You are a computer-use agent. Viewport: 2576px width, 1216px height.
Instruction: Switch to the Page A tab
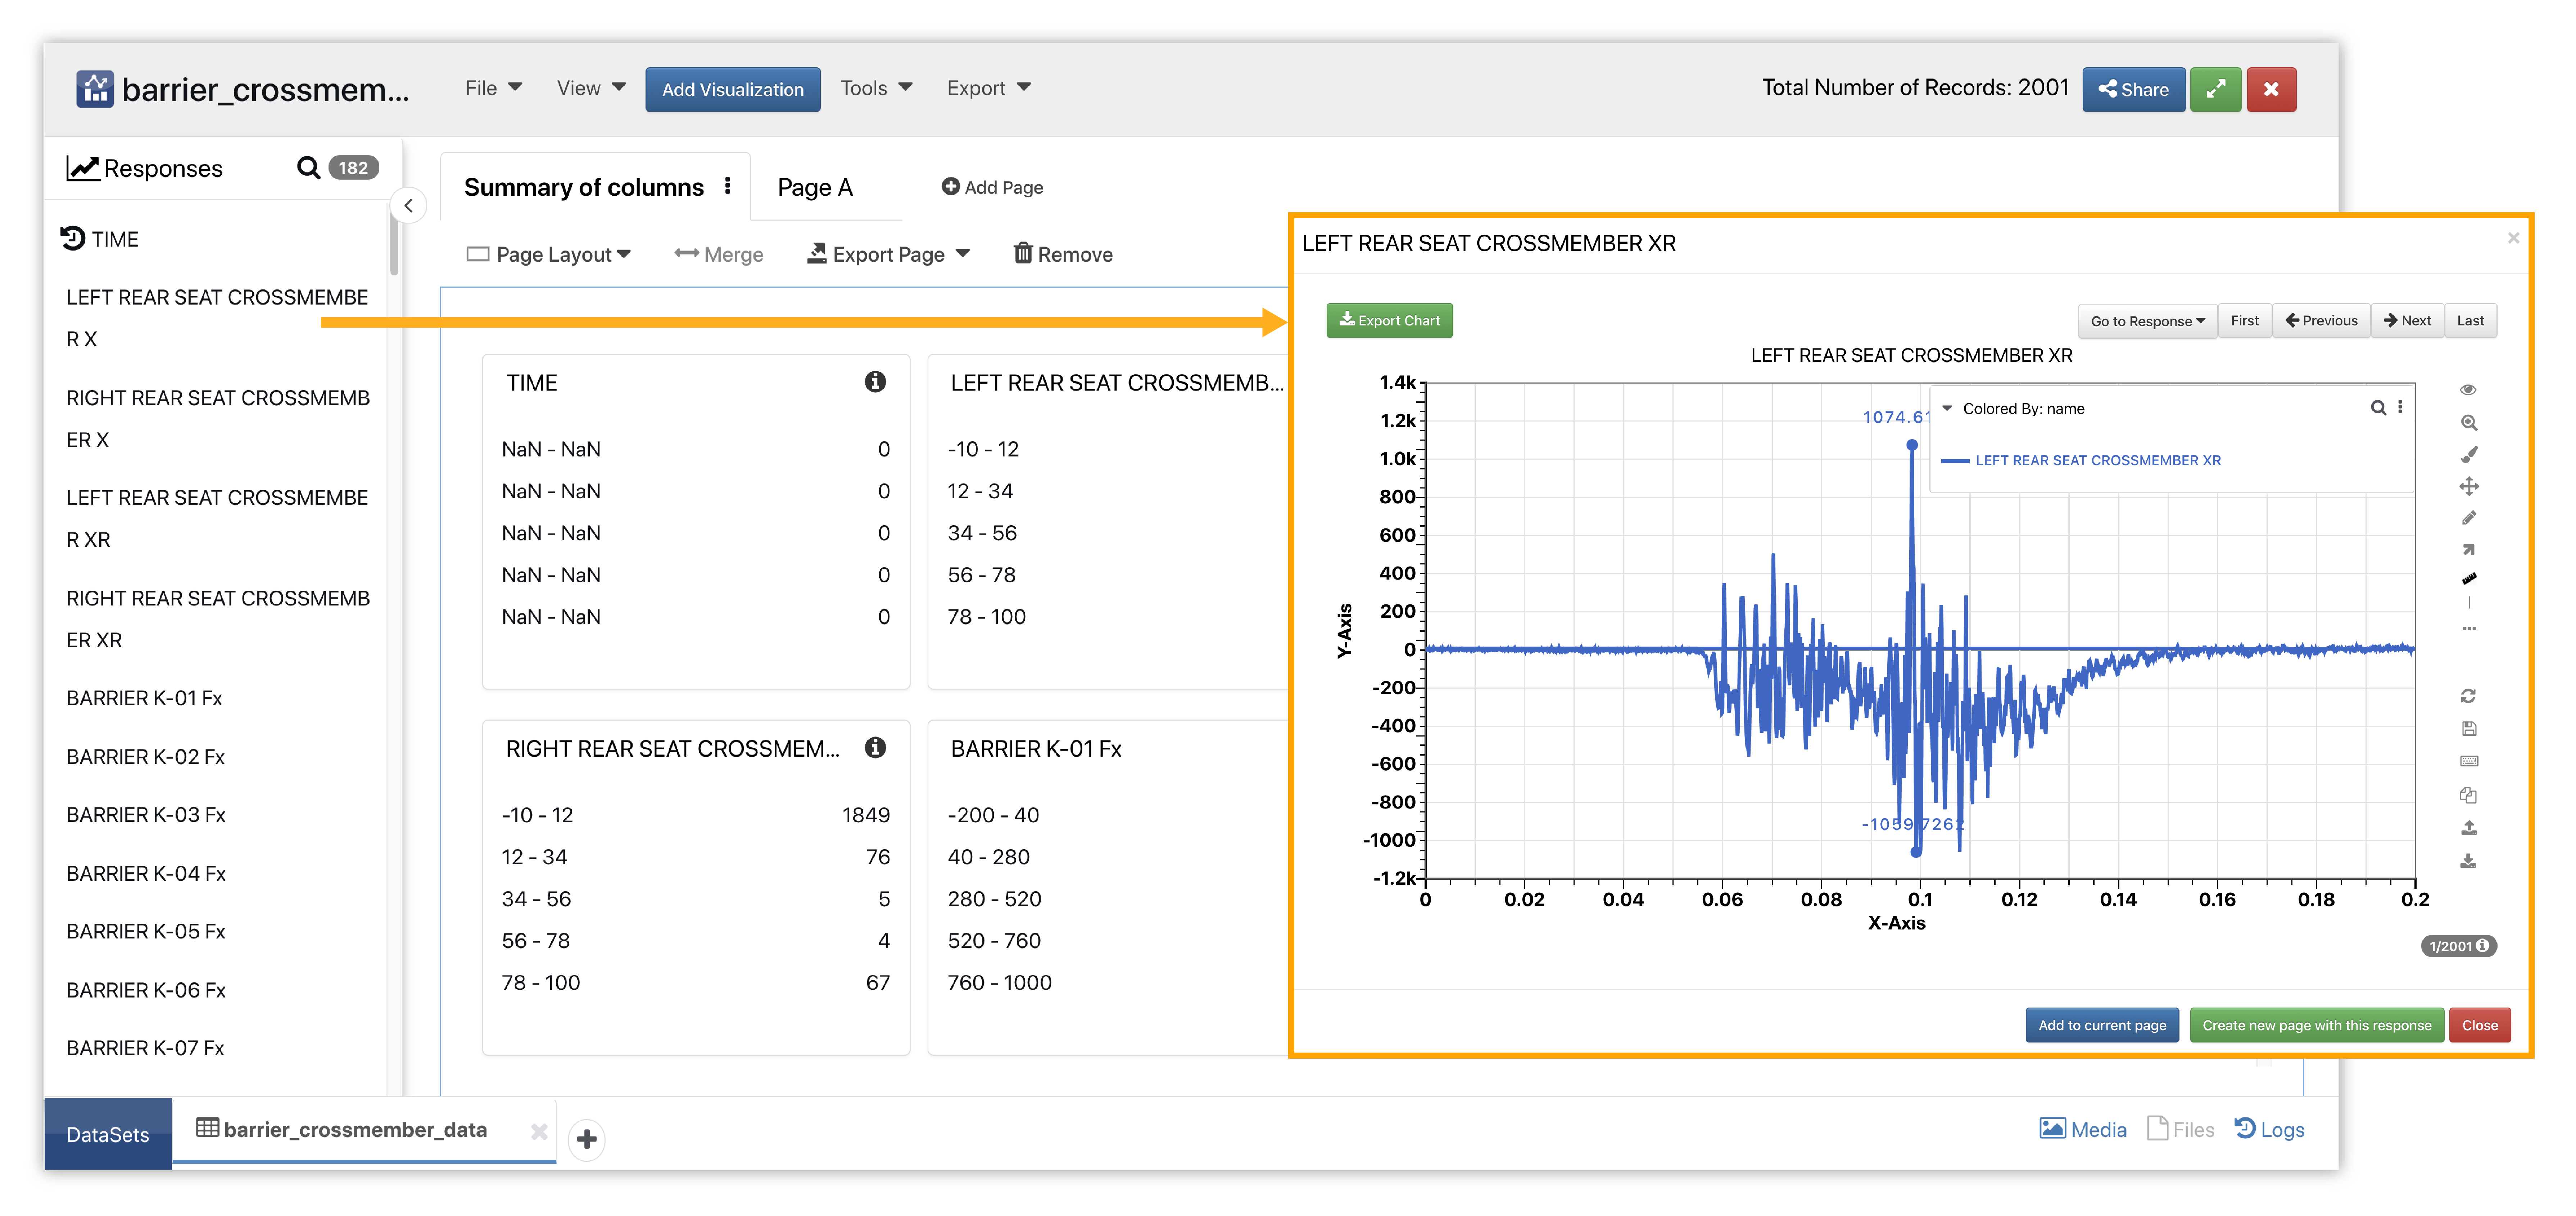pos(815,187)
